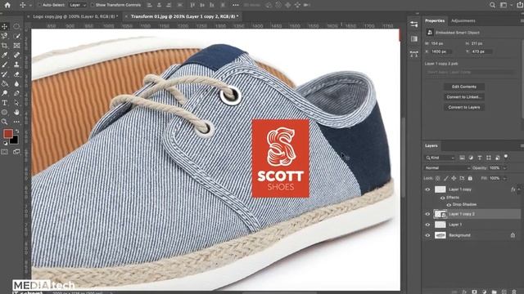The height and width of the screenshot is (294, 524).
Task: Select the Paint Bucket tool
Action: click(5, 83)
